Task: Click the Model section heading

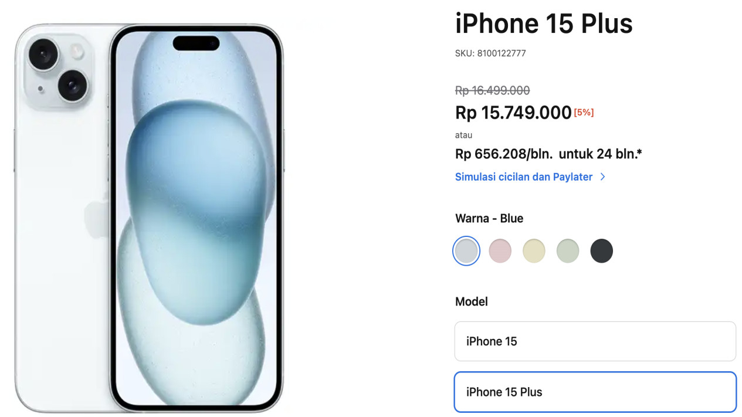Action: [x=472, y=301]
